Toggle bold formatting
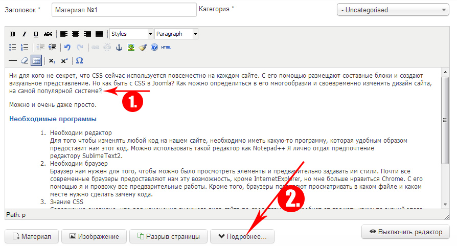This screenshot has height=246, width=457. point(13,34)
